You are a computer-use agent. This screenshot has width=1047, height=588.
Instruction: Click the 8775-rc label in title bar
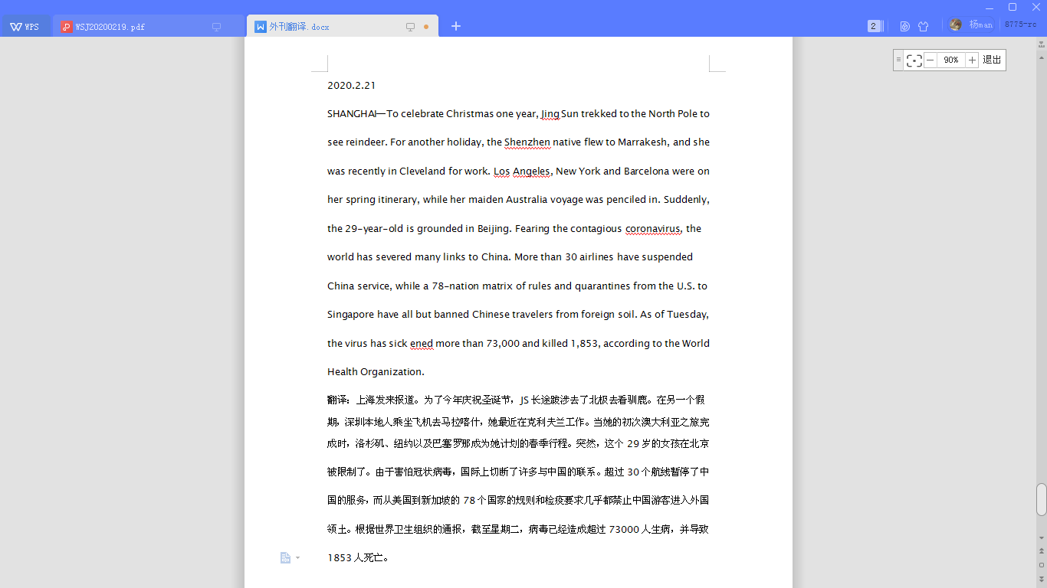click(x=1020, y=24)
